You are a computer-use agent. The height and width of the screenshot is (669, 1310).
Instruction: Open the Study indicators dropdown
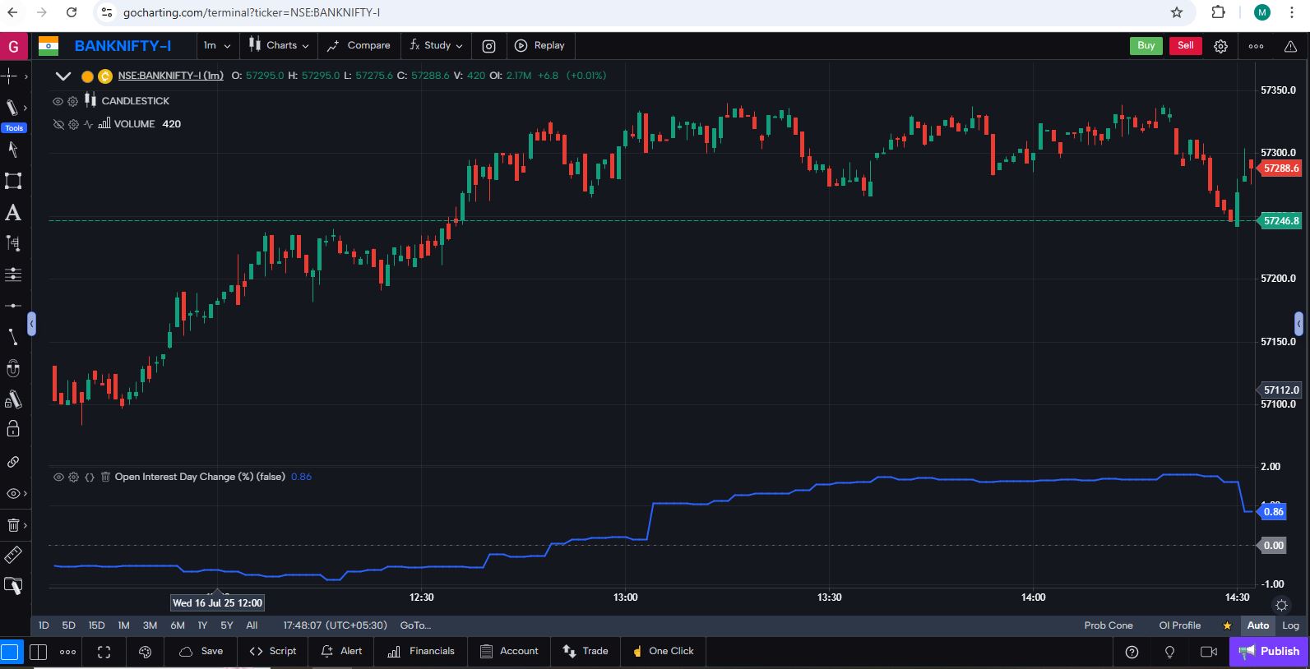[436, 46]
